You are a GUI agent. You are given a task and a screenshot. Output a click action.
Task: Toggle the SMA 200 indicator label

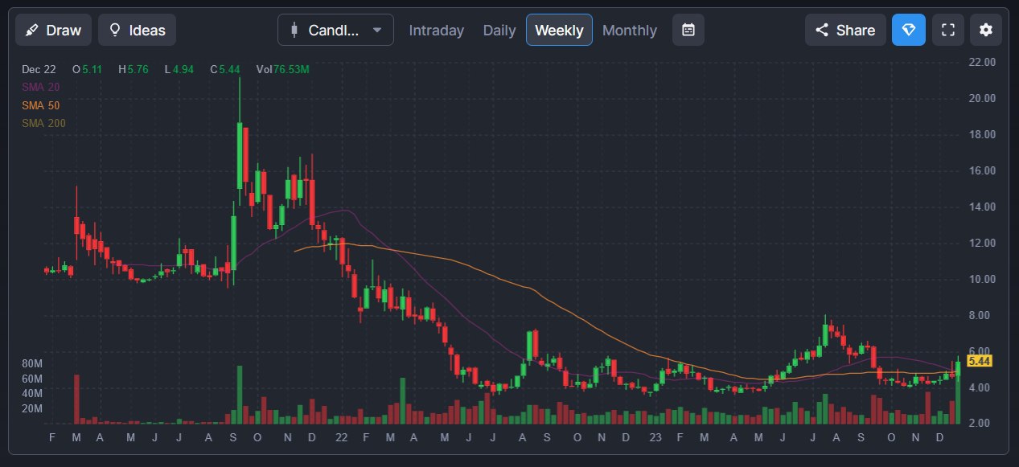(x=43, y=123)
